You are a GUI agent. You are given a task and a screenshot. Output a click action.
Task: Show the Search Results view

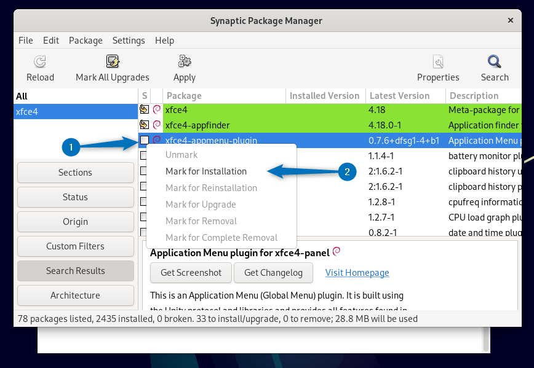75,271
